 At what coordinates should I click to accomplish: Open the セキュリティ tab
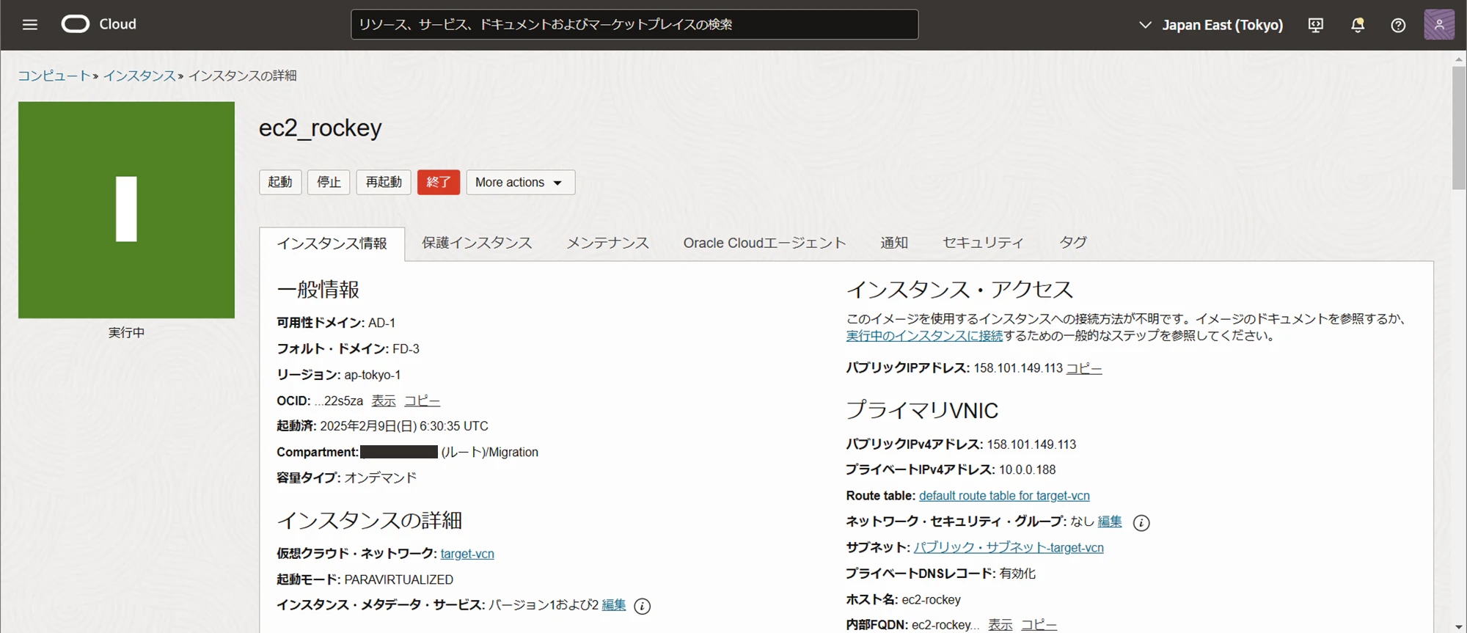coord(983,243)
